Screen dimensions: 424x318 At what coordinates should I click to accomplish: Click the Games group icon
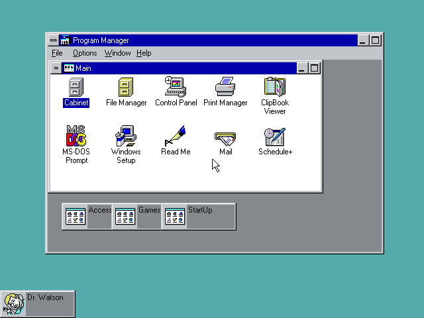click(125, 217)
